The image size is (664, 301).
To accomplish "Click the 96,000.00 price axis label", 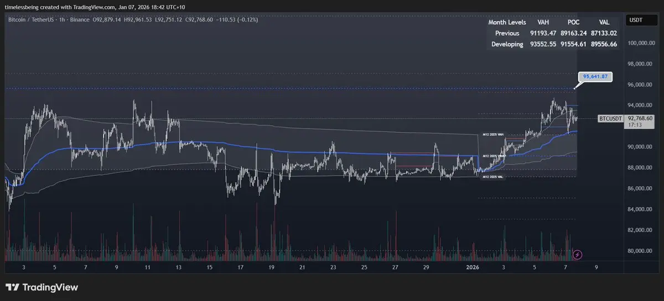I will point(641,85).
